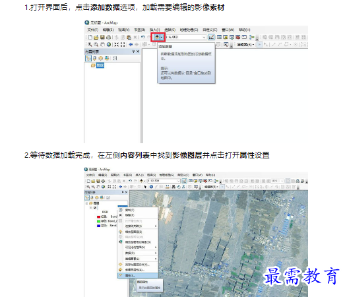
Task: Expand 连接和关联 submenu in context menu
Action: [137, 226]
